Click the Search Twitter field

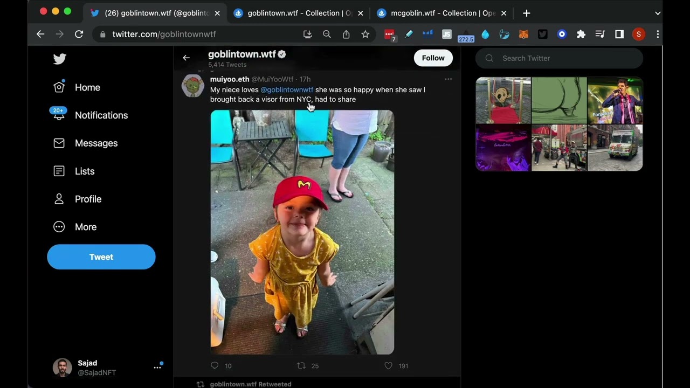(x=559, y=58)
